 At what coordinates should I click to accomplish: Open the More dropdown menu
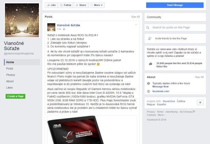click(96, 5)
